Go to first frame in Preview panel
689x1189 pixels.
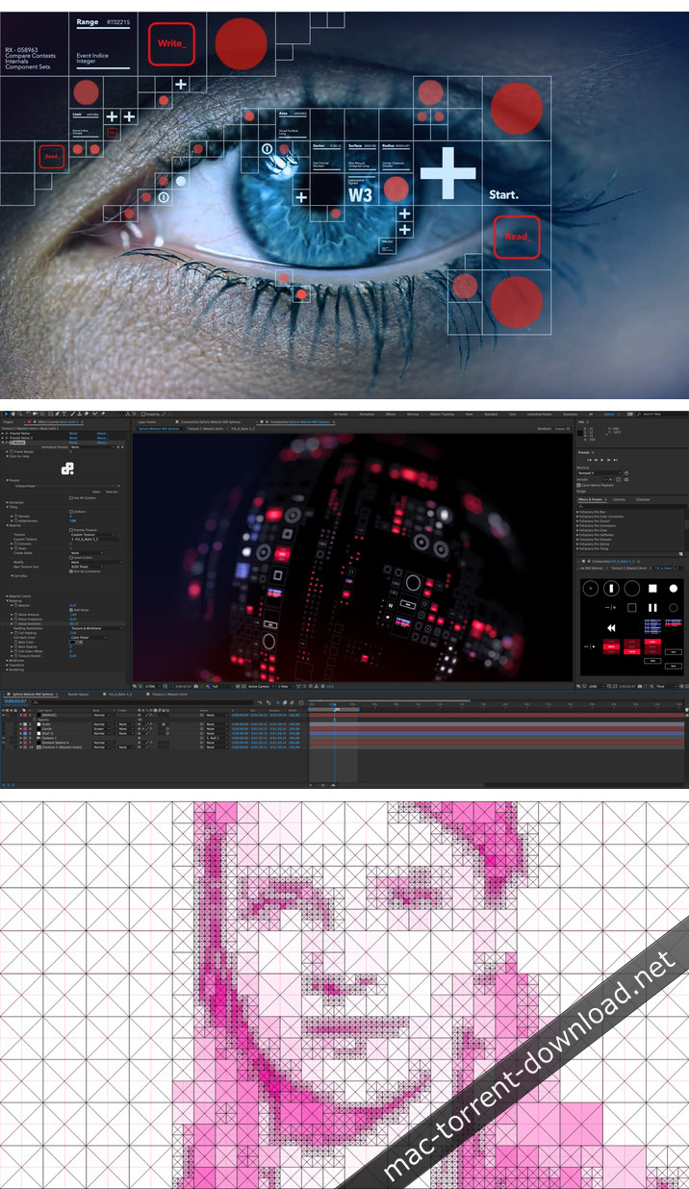[x=589, y=460]
